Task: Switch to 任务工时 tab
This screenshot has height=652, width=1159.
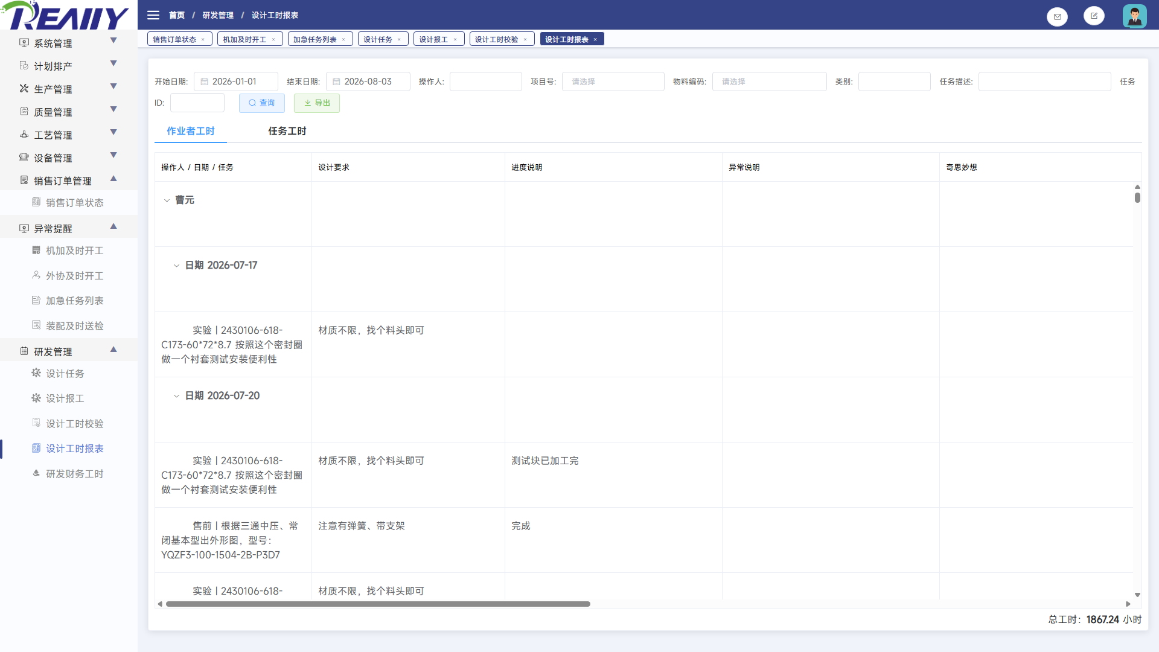Action: (287, 131)
